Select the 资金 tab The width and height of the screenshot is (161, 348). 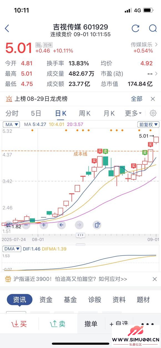46,299
